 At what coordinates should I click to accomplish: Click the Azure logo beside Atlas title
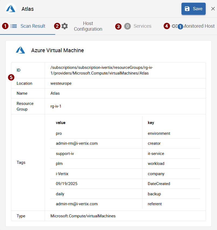[11, 9]
